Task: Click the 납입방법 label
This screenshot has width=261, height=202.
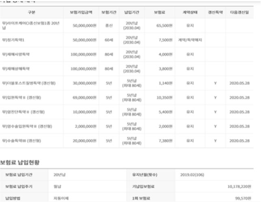Action: tap(13, 198)
